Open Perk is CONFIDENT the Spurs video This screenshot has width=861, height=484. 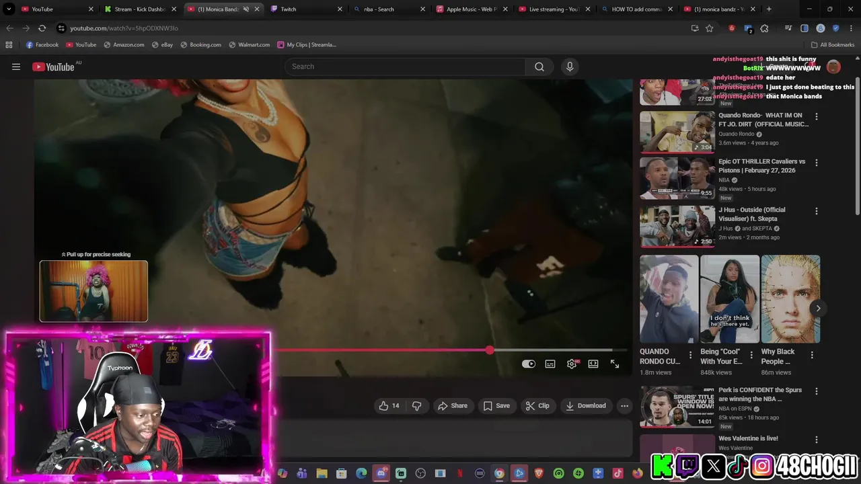tap(677, 407)
